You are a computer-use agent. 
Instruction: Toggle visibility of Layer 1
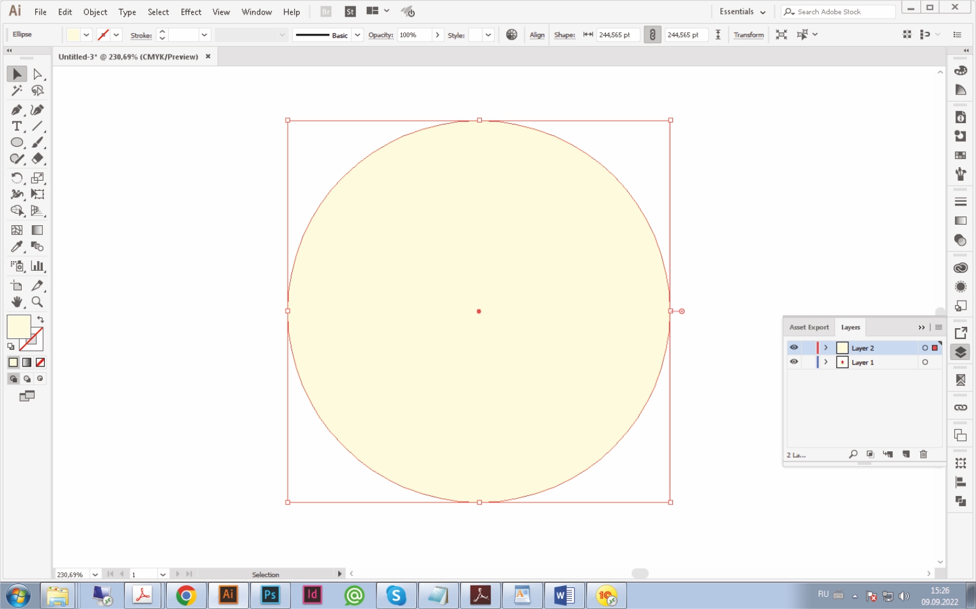(x=794, y=362)
